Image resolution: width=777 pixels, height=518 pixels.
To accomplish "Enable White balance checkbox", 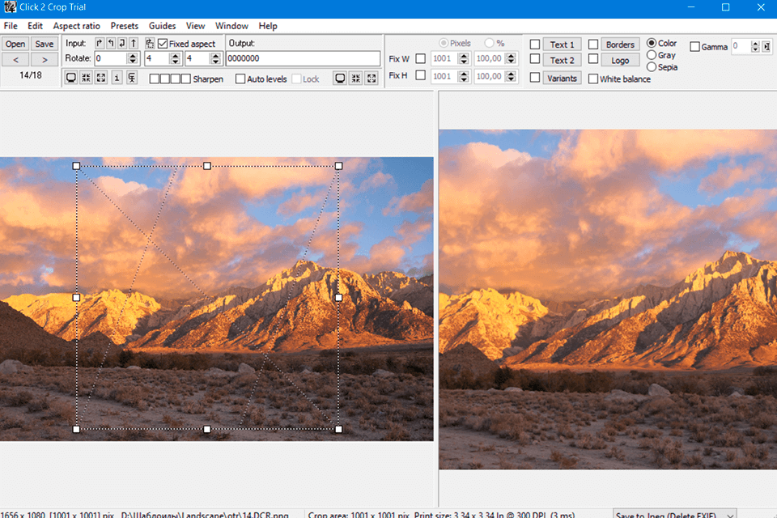I will tap(593, 79).
